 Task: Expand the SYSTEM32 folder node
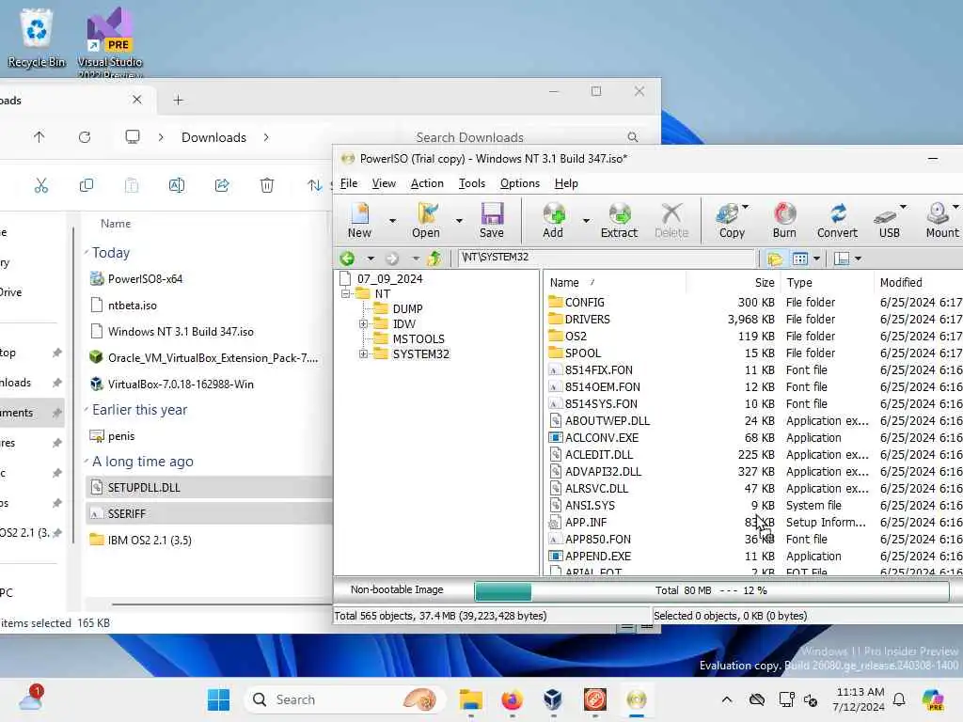(x=364, y=353)
